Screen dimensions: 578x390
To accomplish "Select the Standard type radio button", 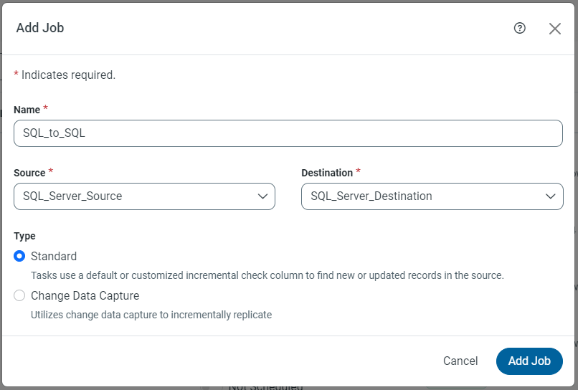I will pos(20,256).
